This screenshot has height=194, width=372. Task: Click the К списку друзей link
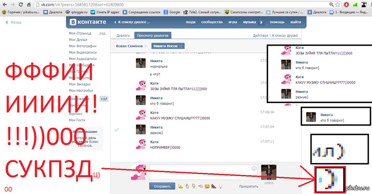[285, 36]
